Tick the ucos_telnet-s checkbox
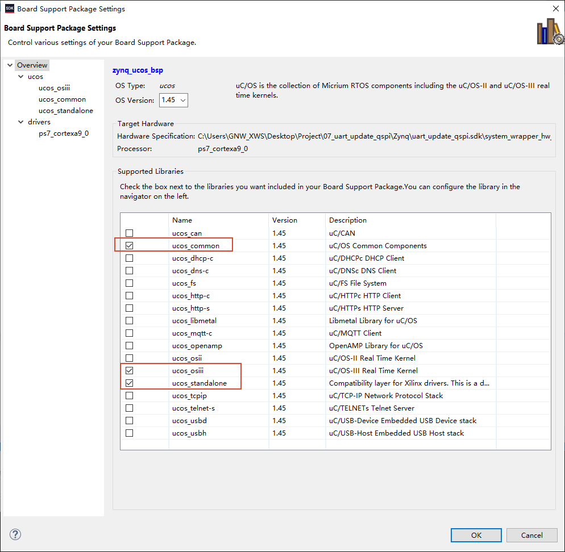 (x=130, y=408)
